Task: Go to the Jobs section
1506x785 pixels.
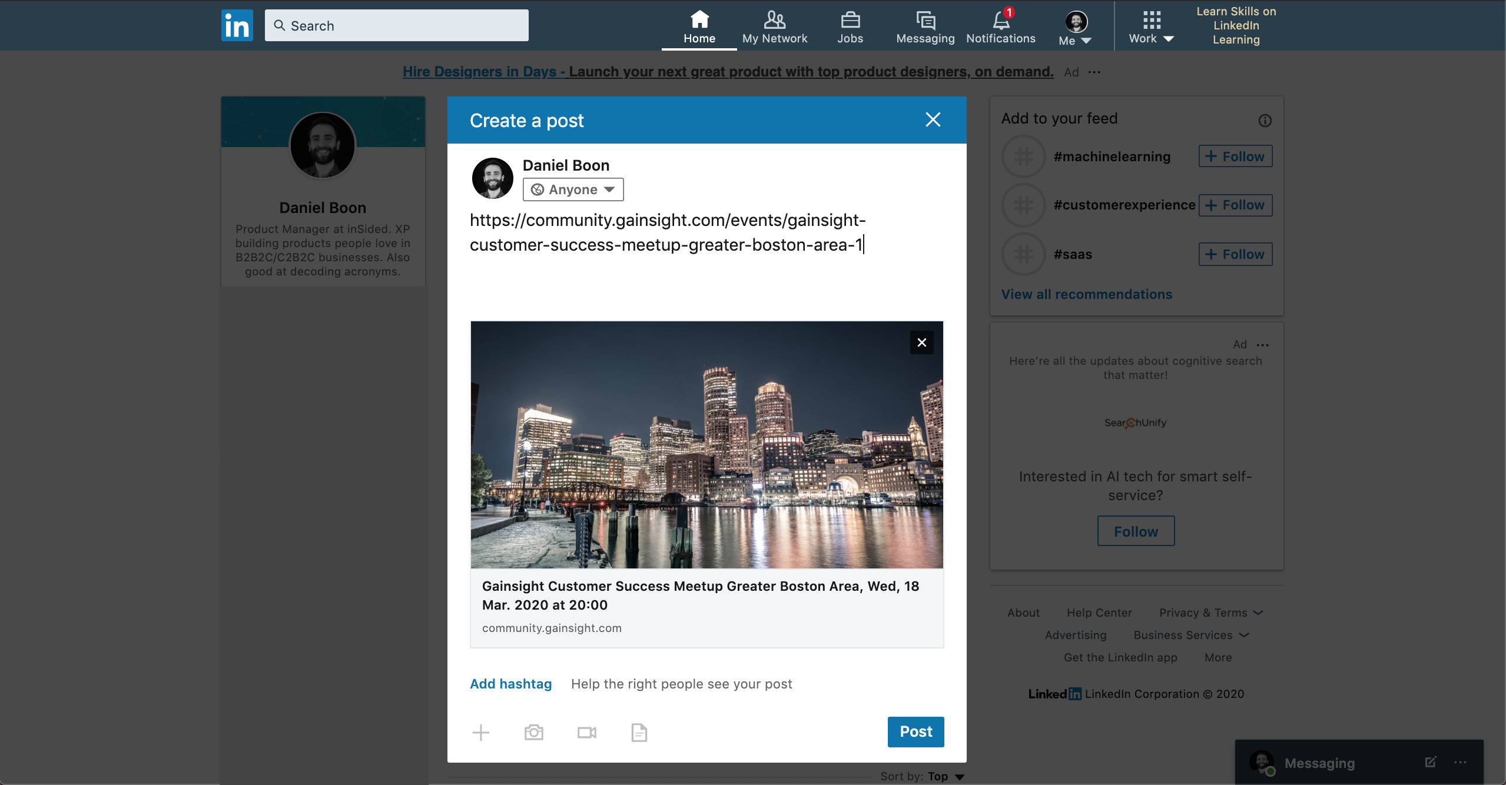Action: coord(850,26)
